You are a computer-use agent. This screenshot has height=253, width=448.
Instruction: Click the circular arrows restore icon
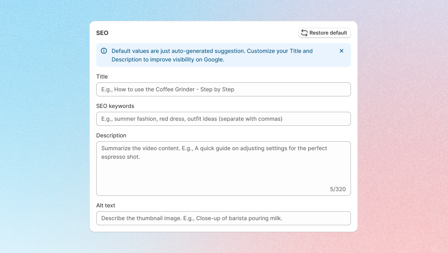tap(304, 33)
